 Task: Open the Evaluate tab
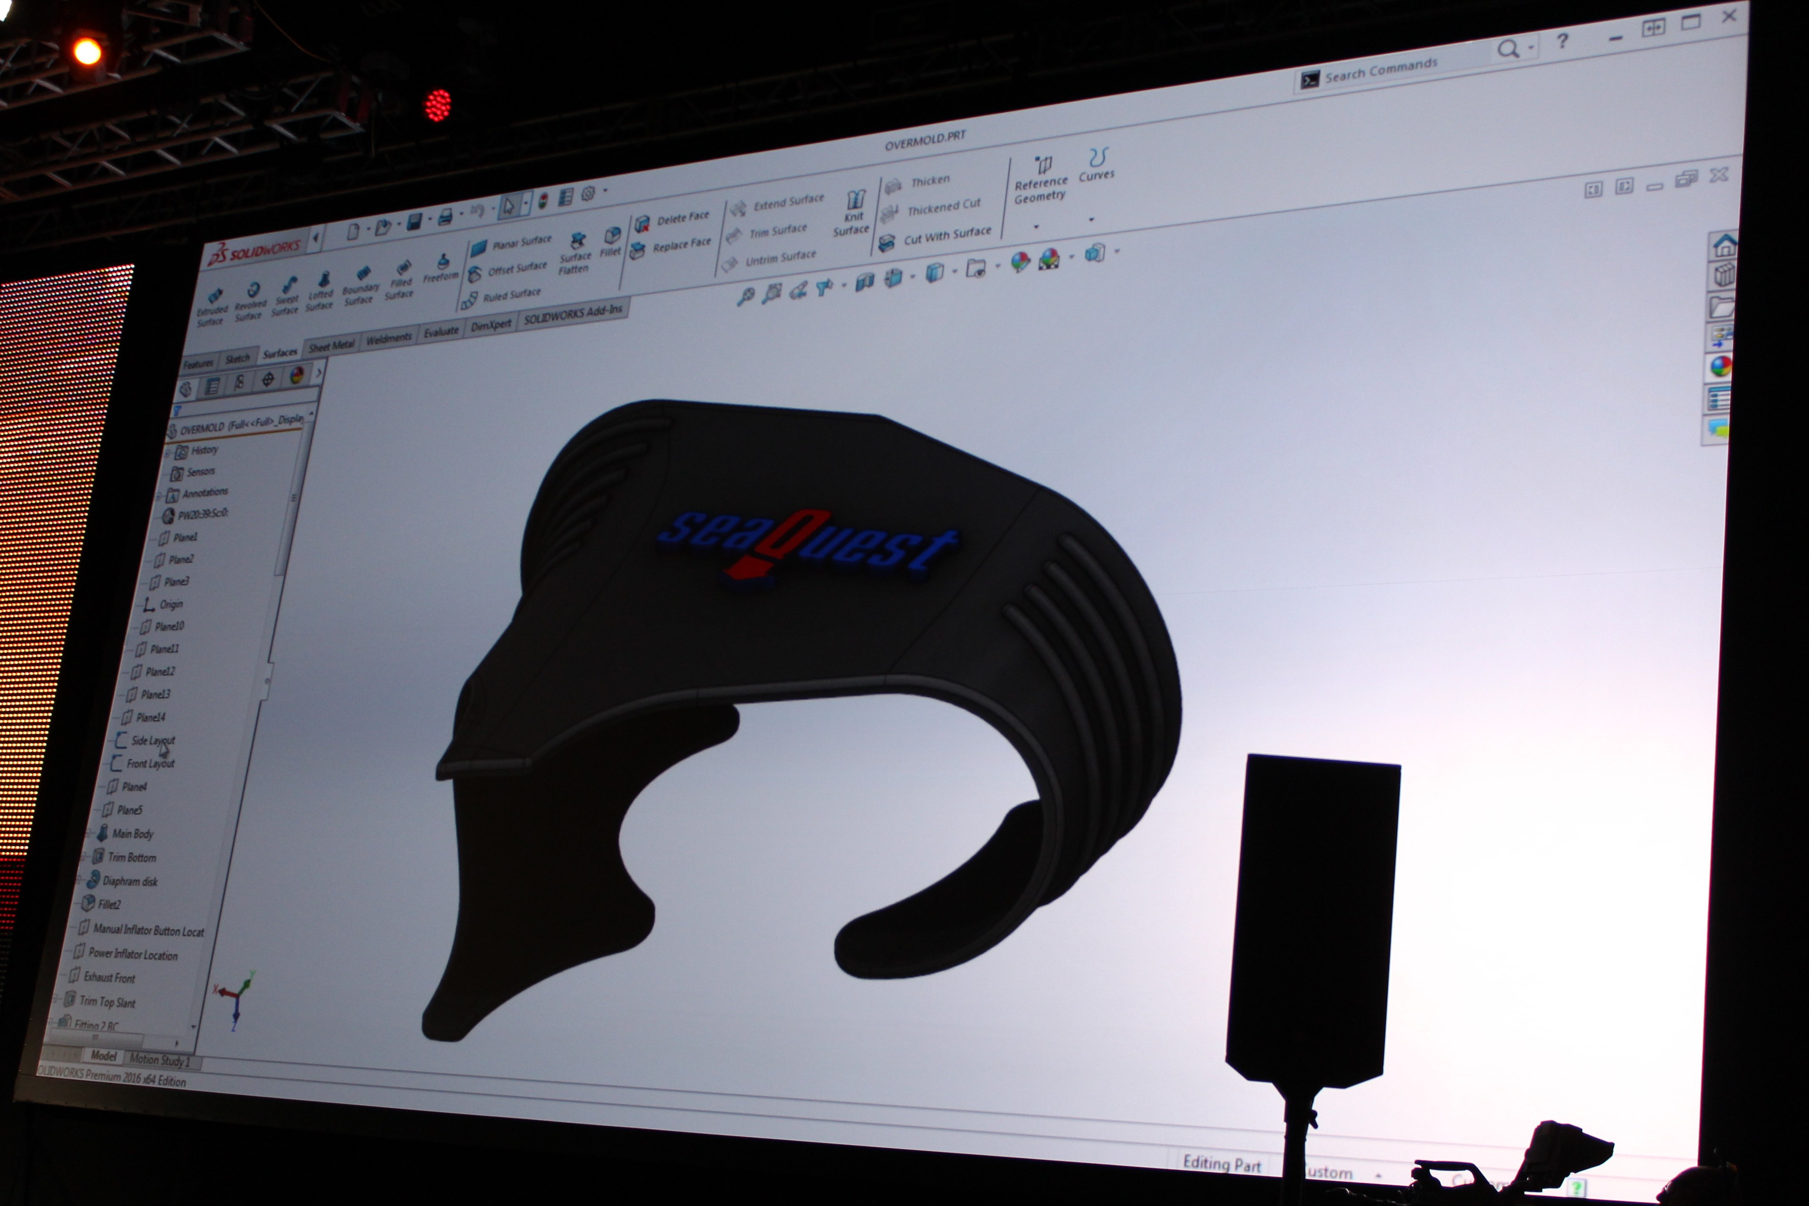coord(441,331)
